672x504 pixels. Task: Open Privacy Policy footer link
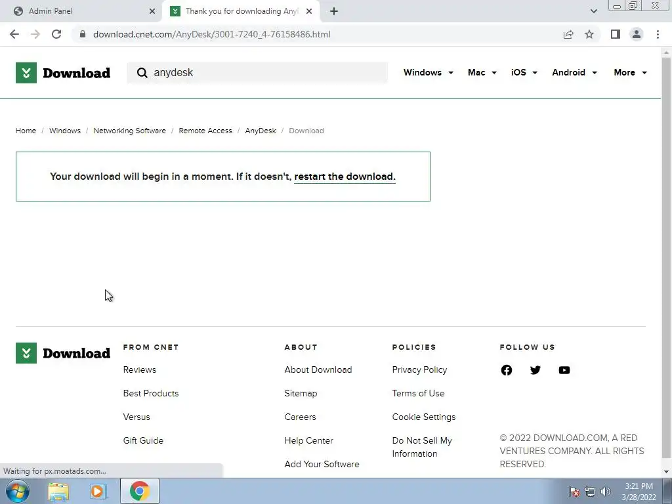[419, 370]
